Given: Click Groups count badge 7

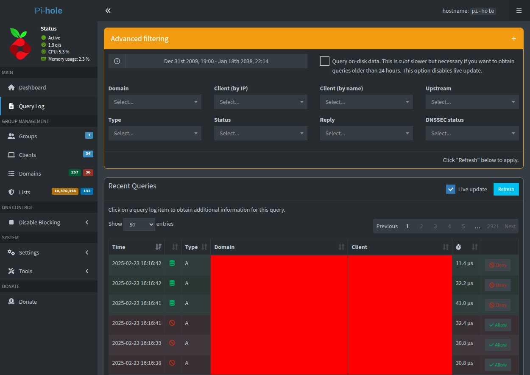Looking at the screenshot, I should point(89,135).
